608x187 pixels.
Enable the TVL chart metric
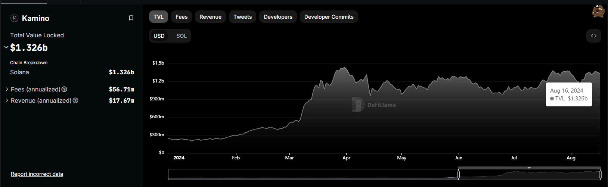click(x=158, y=17)
